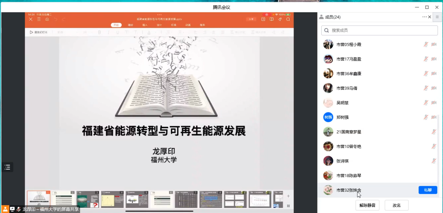Click the 改名 button
The height and width of the screenshot is (213, 443).
tap(397, 205)
